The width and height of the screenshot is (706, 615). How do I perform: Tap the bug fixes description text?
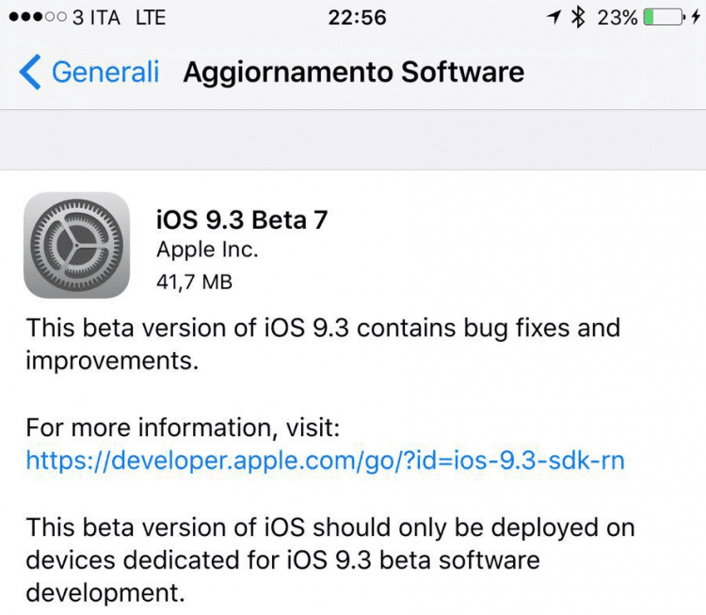click(x=323, y=344)
